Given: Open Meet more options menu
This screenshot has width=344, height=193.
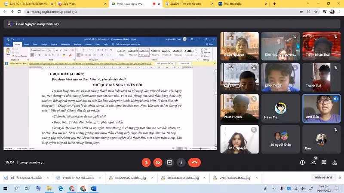Looking at the screenshot, I should (182, 163).
